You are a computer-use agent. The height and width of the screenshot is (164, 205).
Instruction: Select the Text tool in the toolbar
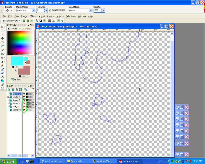tap(3, 77)
